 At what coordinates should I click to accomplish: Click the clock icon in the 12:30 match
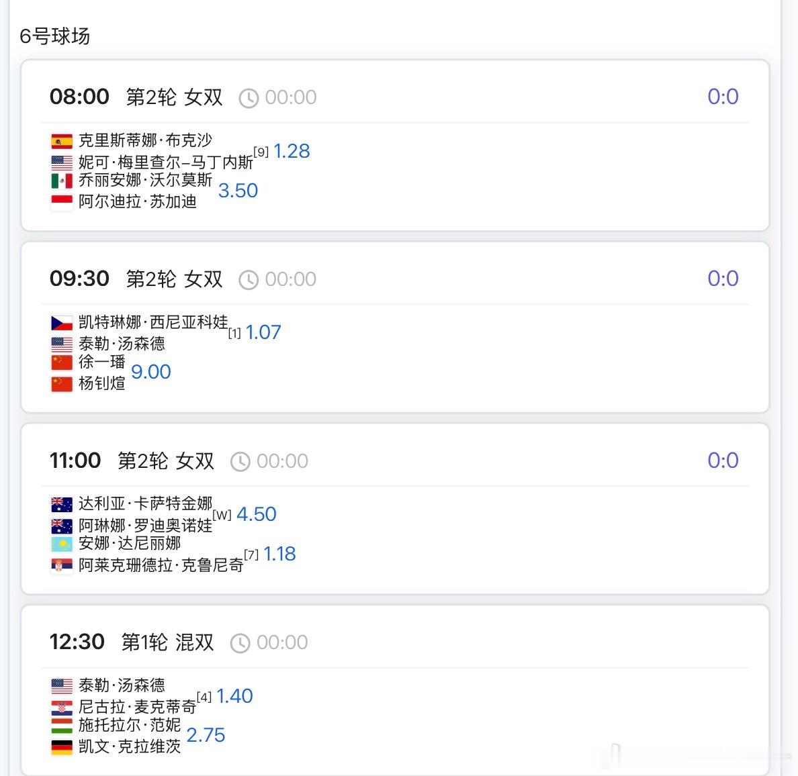point(240,644)
